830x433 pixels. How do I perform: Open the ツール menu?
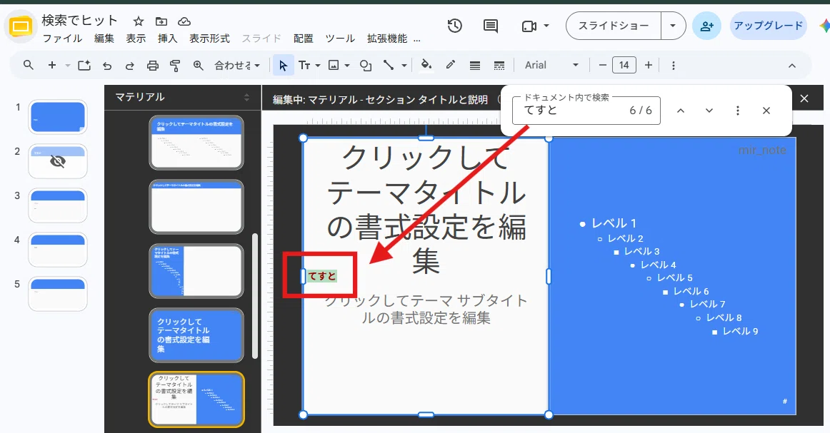[340, 39]
